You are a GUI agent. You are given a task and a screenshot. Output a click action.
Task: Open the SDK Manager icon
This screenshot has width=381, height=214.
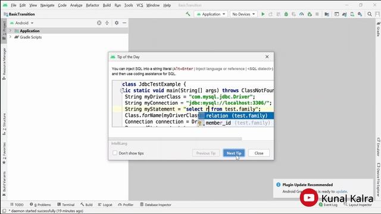point(360,14)
